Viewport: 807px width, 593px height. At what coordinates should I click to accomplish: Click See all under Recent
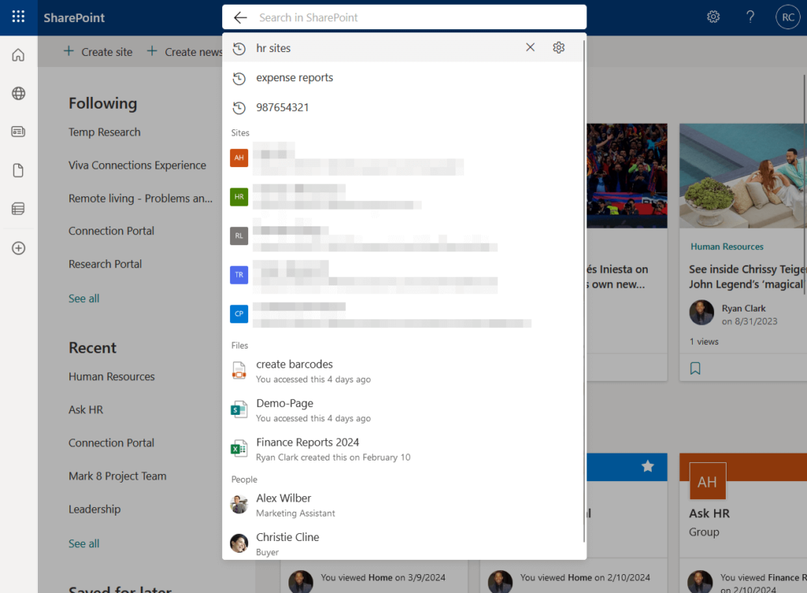(x=84, y=543)
